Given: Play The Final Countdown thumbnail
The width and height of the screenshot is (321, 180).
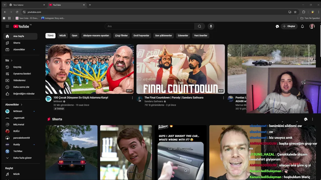Looking at the screenshot, I should [x=181, y=69].
